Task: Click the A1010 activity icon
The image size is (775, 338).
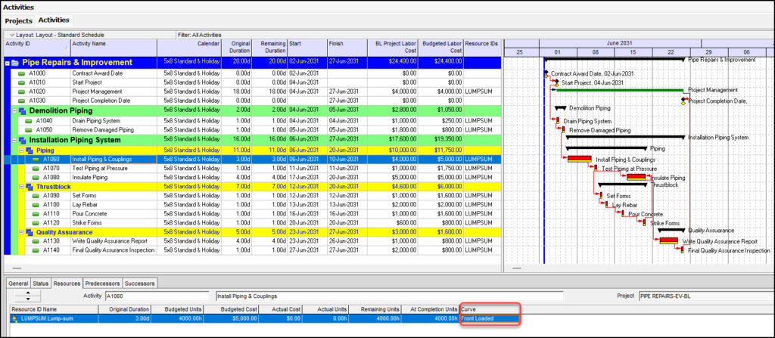Action: (x=22, y=82)
